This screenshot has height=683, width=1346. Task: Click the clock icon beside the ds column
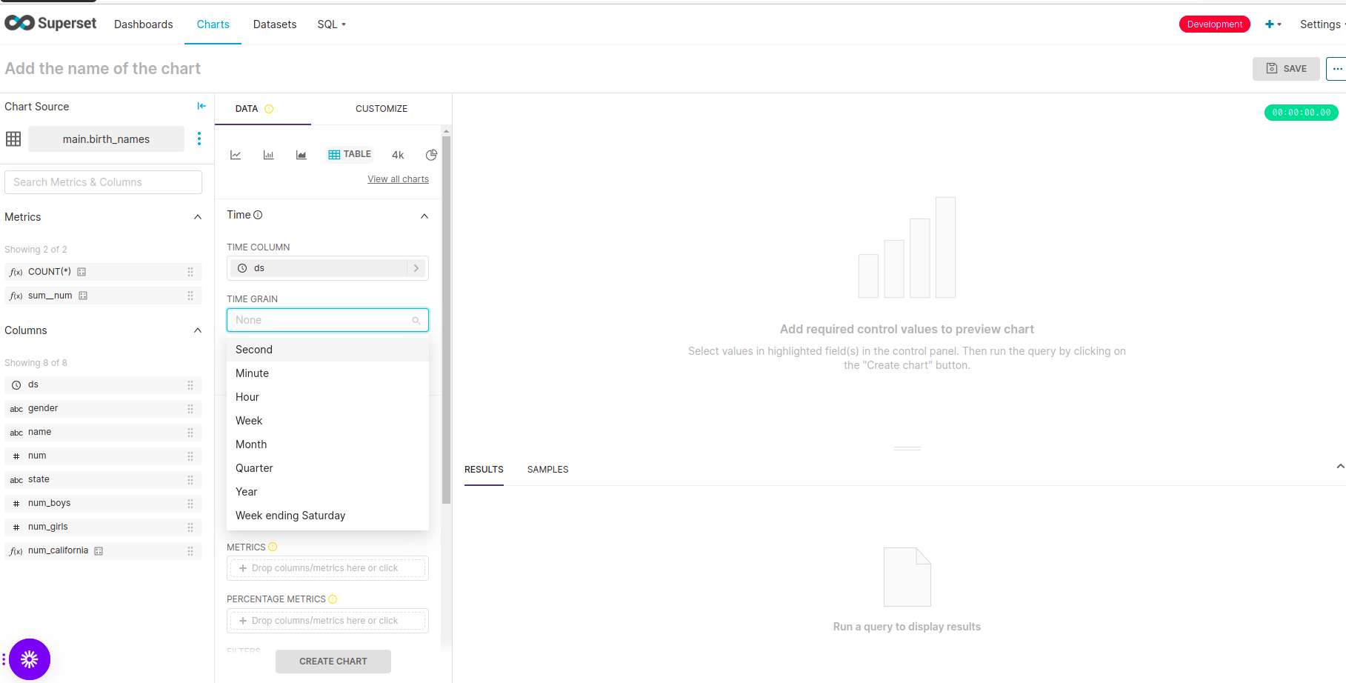point(16,384)
